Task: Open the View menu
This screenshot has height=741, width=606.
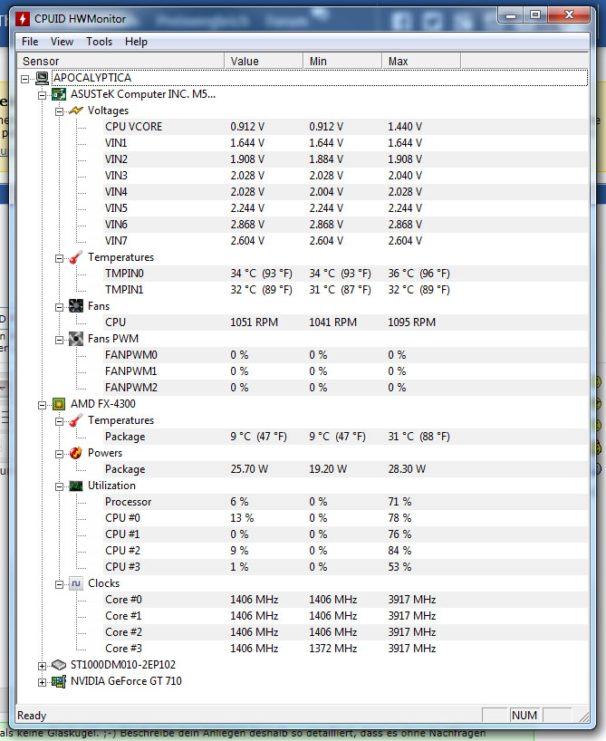Action: click(62, 42)
